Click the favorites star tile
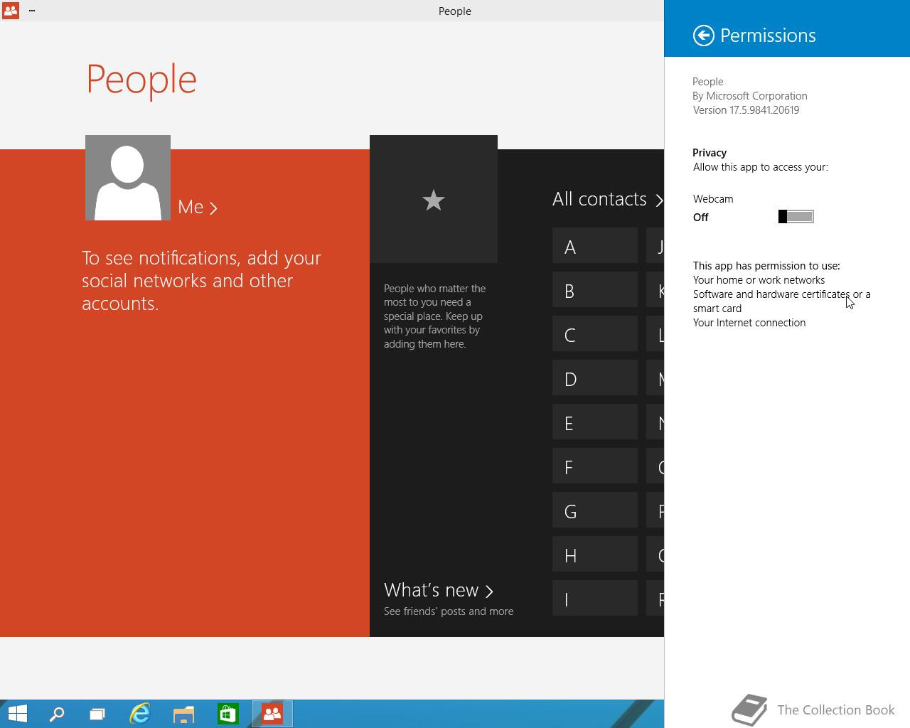 tap(434, 199)
